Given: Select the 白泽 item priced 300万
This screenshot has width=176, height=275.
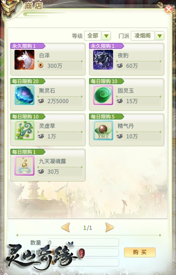Looking at the screenshot, I should [48, 59].
